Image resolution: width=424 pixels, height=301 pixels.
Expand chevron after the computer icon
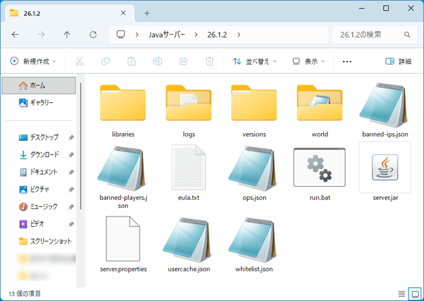[137, 35]
